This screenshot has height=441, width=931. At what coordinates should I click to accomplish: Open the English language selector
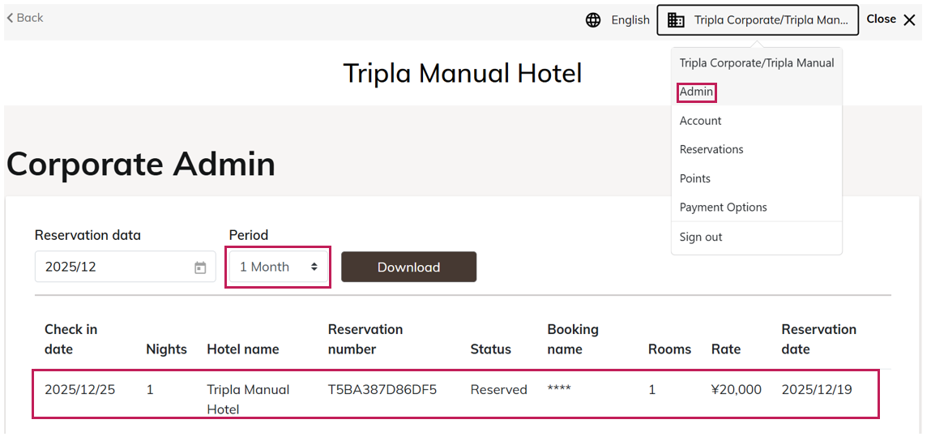[630, 20]
